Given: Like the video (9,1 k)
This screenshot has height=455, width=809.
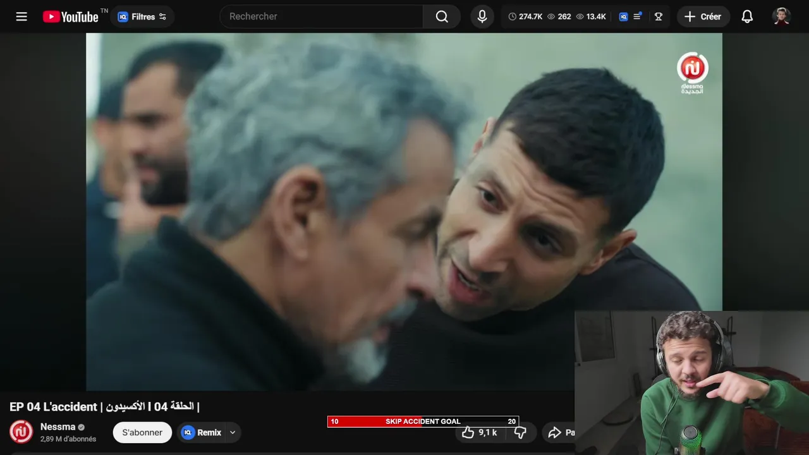Looking at the screenshot, I should click(479, 432).
